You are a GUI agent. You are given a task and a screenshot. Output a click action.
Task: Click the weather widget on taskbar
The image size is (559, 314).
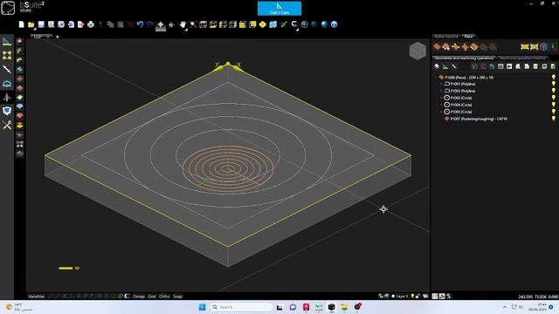(x=19, y=307)
